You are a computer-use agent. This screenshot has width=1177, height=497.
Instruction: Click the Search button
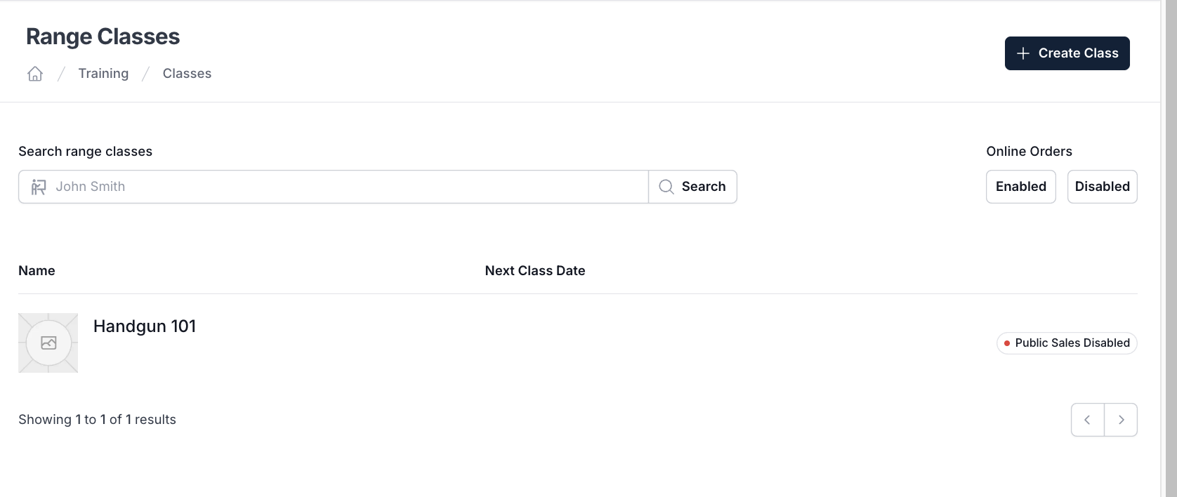click(692, 187)
